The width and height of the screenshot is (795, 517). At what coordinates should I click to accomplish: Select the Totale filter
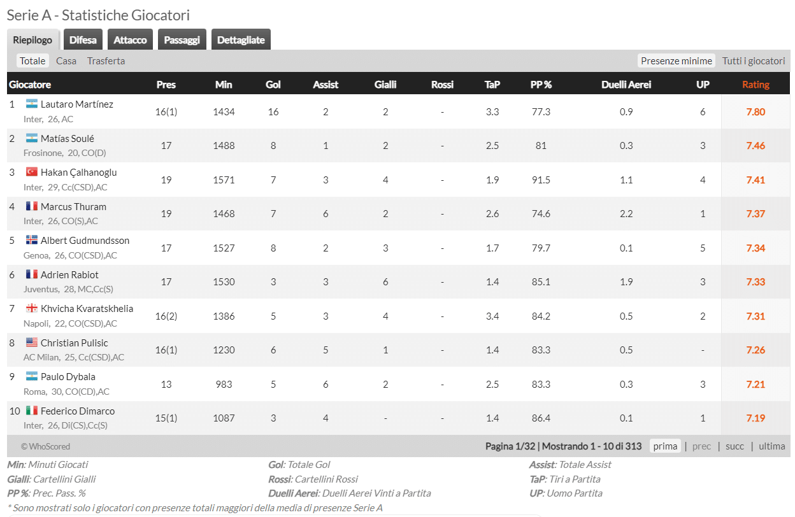tap(32, 60)
